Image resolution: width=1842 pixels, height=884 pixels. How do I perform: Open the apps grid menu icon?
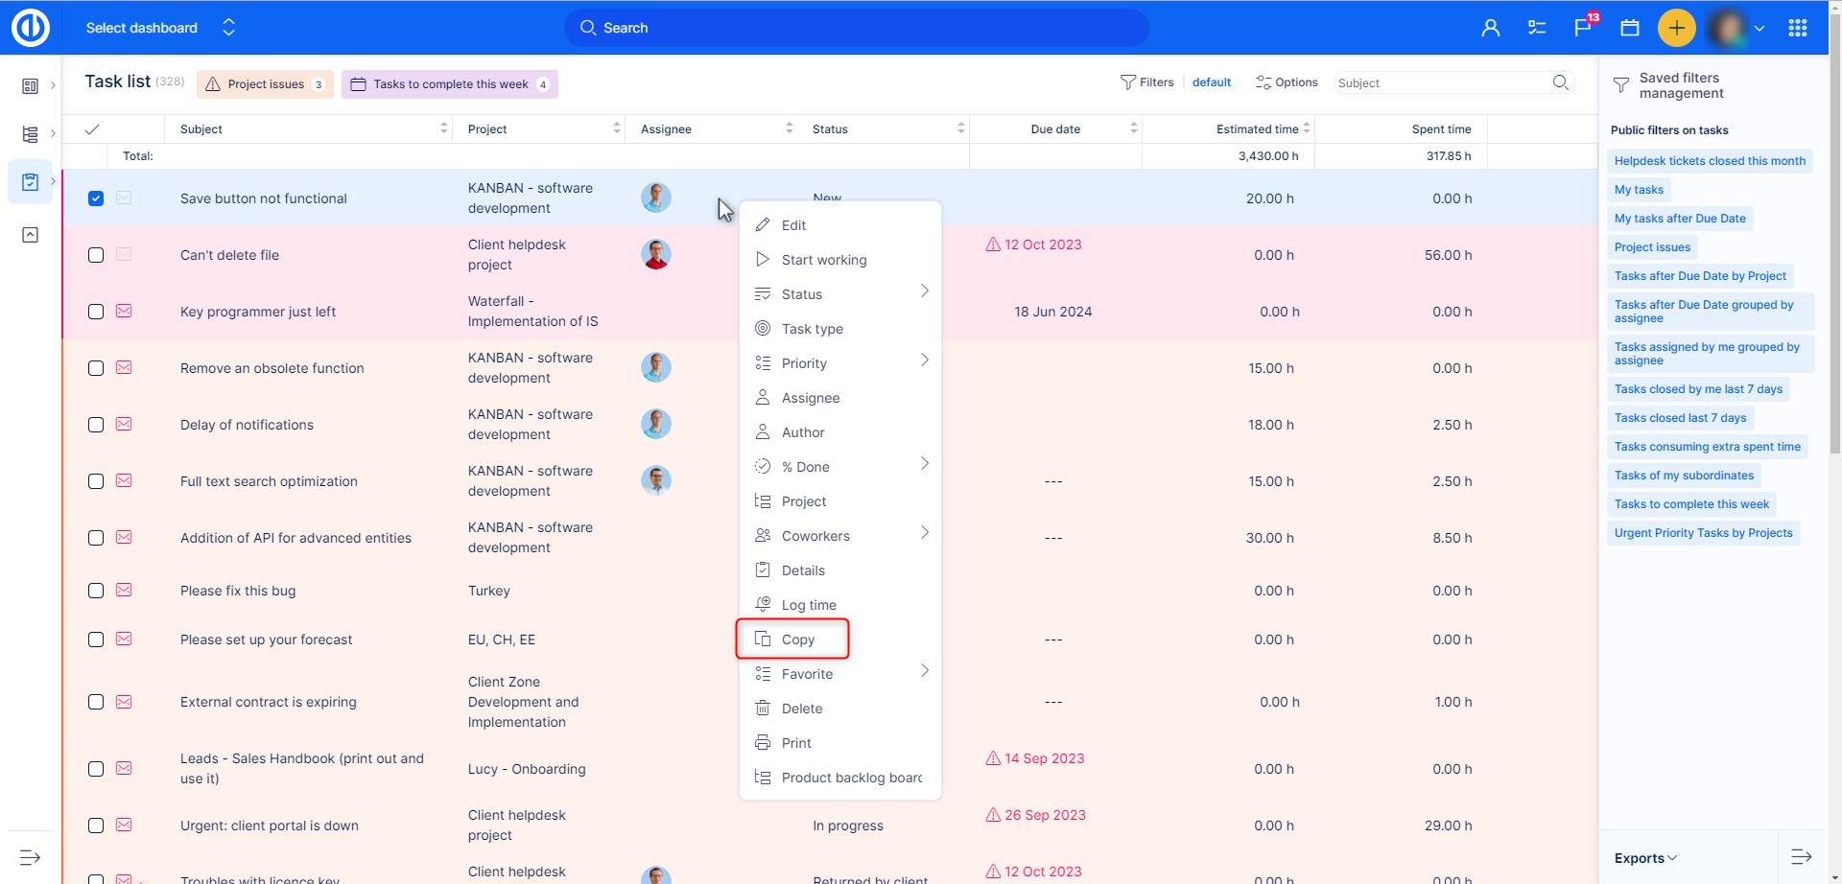[1798, 28]
